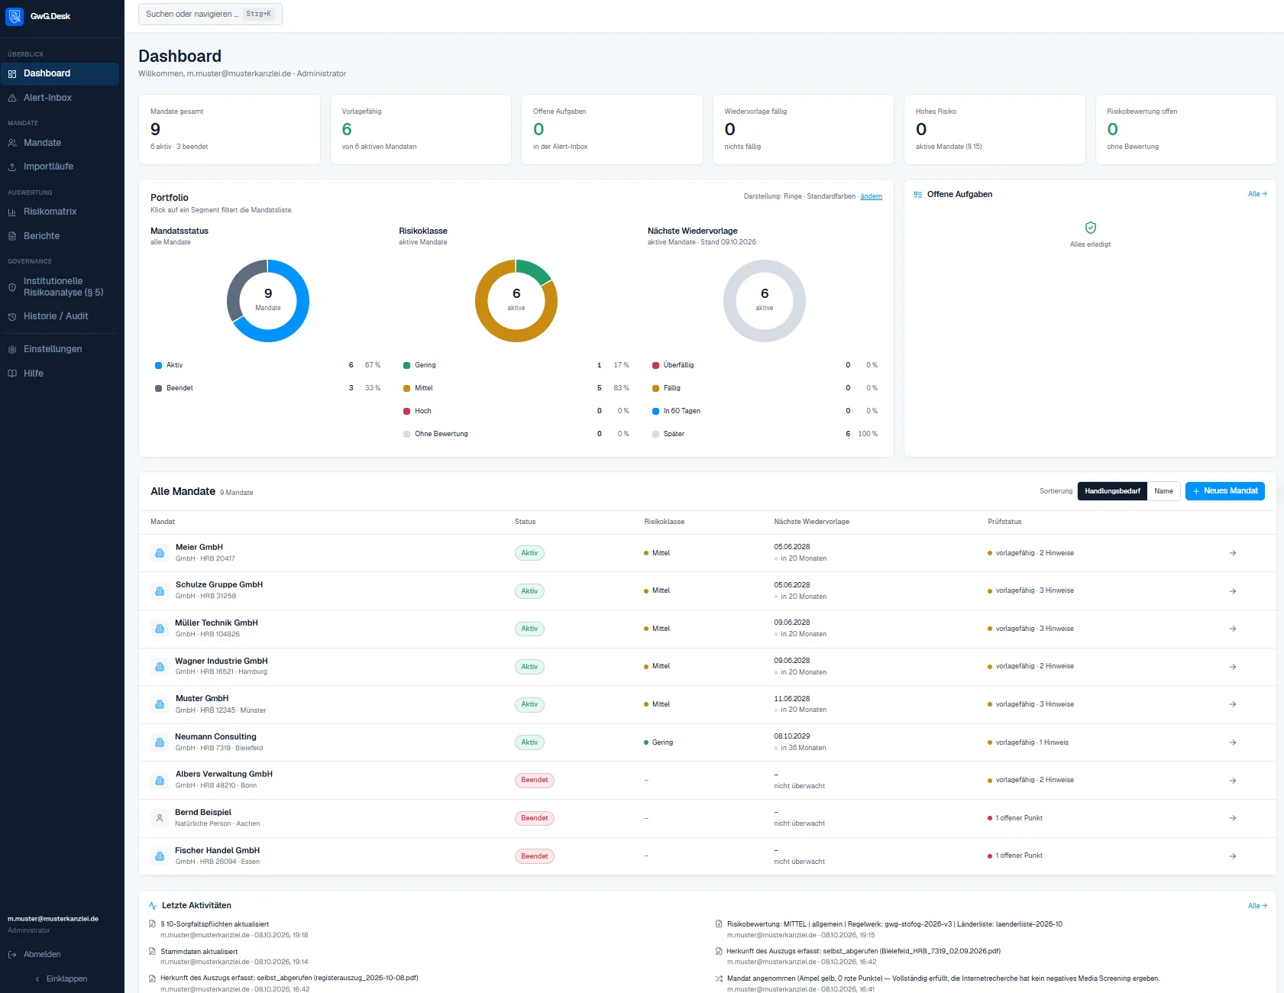Click Aktiv badge in Neumann Consulting row
This screenshot has width=1284, height=993.
click(529, 742)
